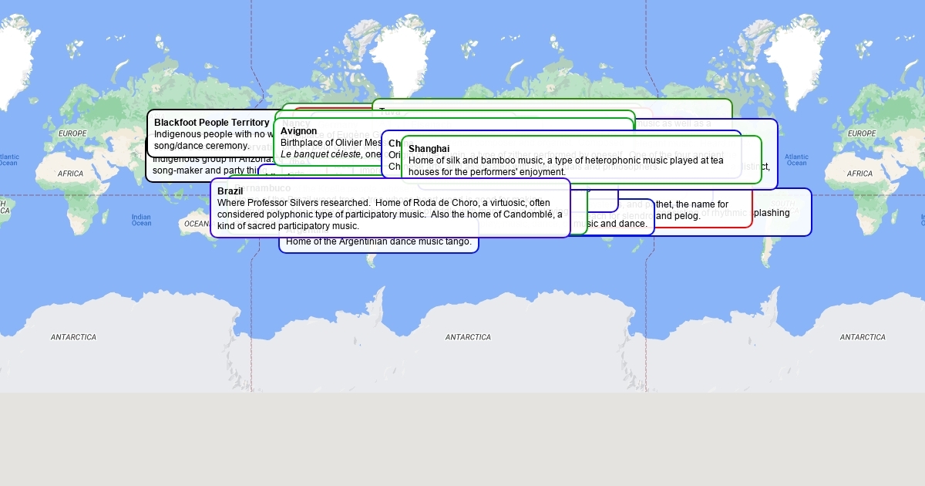Screen dimensions: 925x486
Task: Click the left AFRICA map label
Action: (71, 174)
